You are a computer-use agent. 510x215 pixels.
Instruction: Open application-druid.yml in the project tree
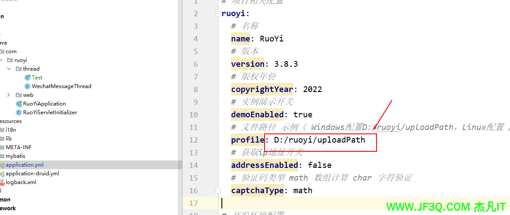pyautogui.click(x=32, y=174)
